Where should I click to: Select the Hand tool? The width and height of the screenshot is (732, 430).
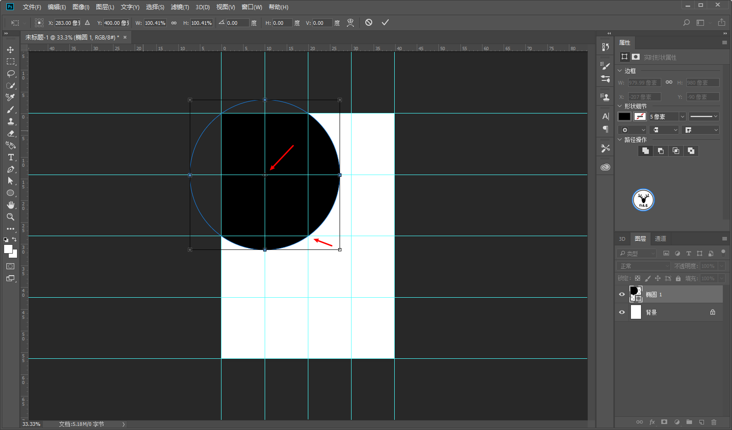11,205
